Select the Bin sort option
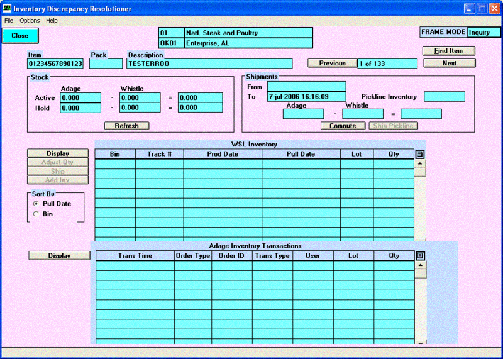 click(36, 214)
